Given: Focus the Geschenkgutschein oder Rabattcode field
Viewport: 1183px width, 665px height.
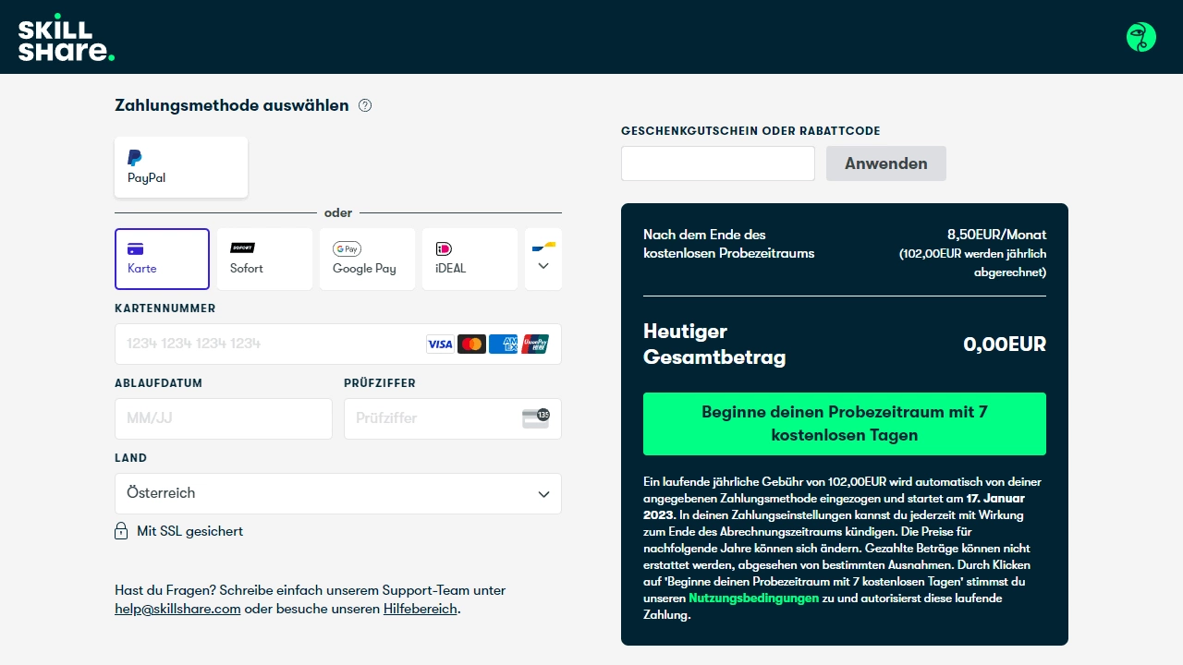Looking at the screenshot, I should [x=718, y=163].
